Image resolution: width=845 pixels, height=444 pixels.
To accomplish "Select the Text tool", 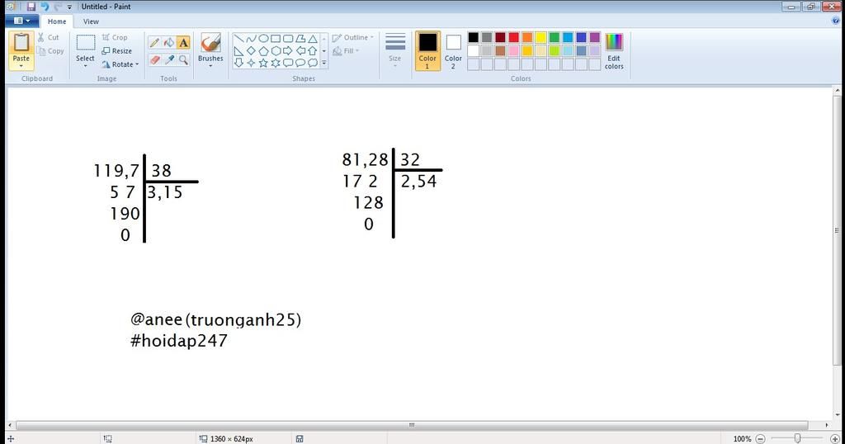I will click(183, 43).
